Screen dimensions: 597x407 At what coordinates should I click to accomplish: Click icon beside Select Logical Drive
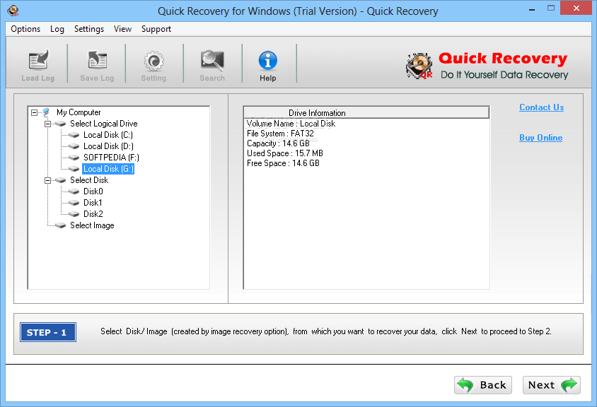[x=60, y=124]
